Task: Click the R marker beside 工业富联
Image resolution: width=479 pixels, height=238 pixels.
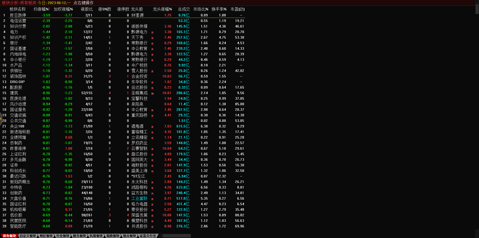Action: click(x=152, y=199)
